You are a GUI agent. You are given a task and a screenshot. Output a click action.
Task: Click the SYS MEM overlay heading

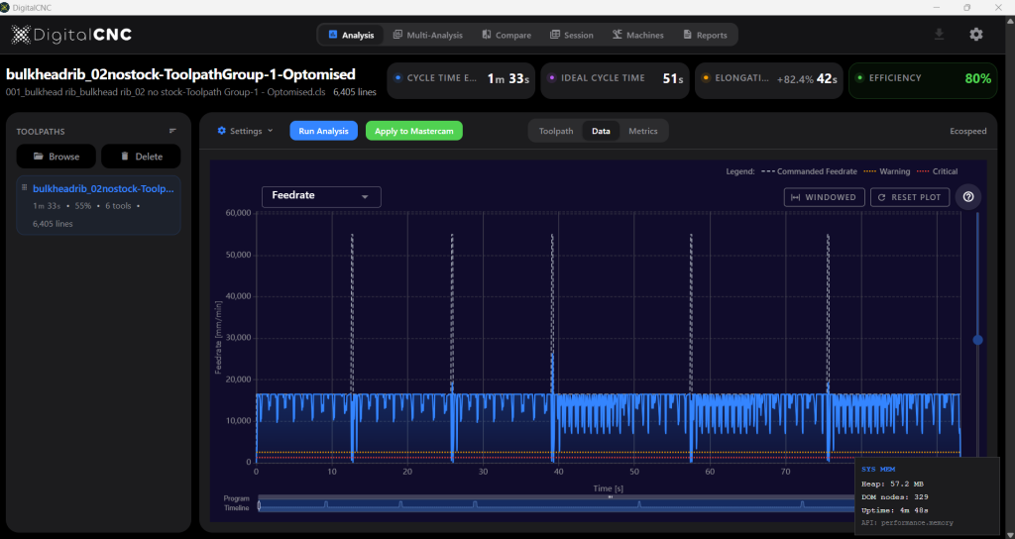point(878,469)
